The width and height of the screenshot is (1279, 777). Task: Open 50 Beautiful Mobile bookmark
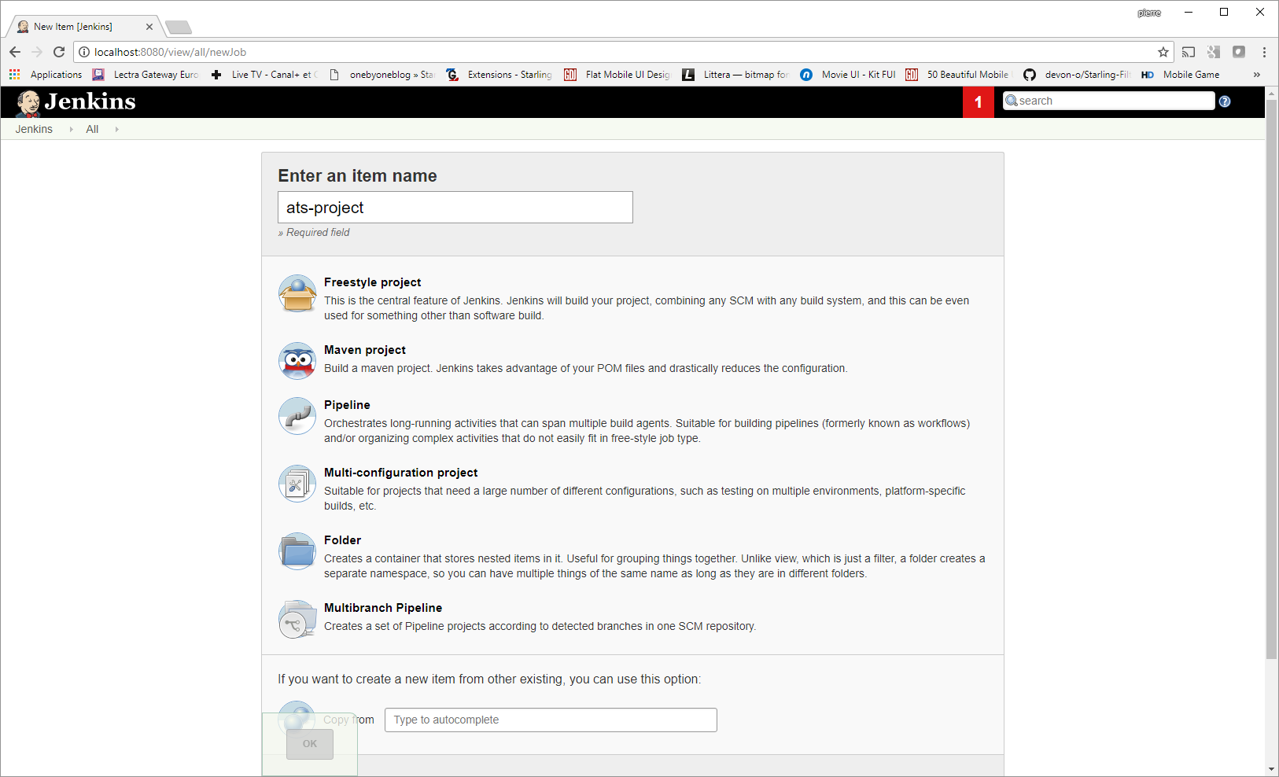click(957, 75)
